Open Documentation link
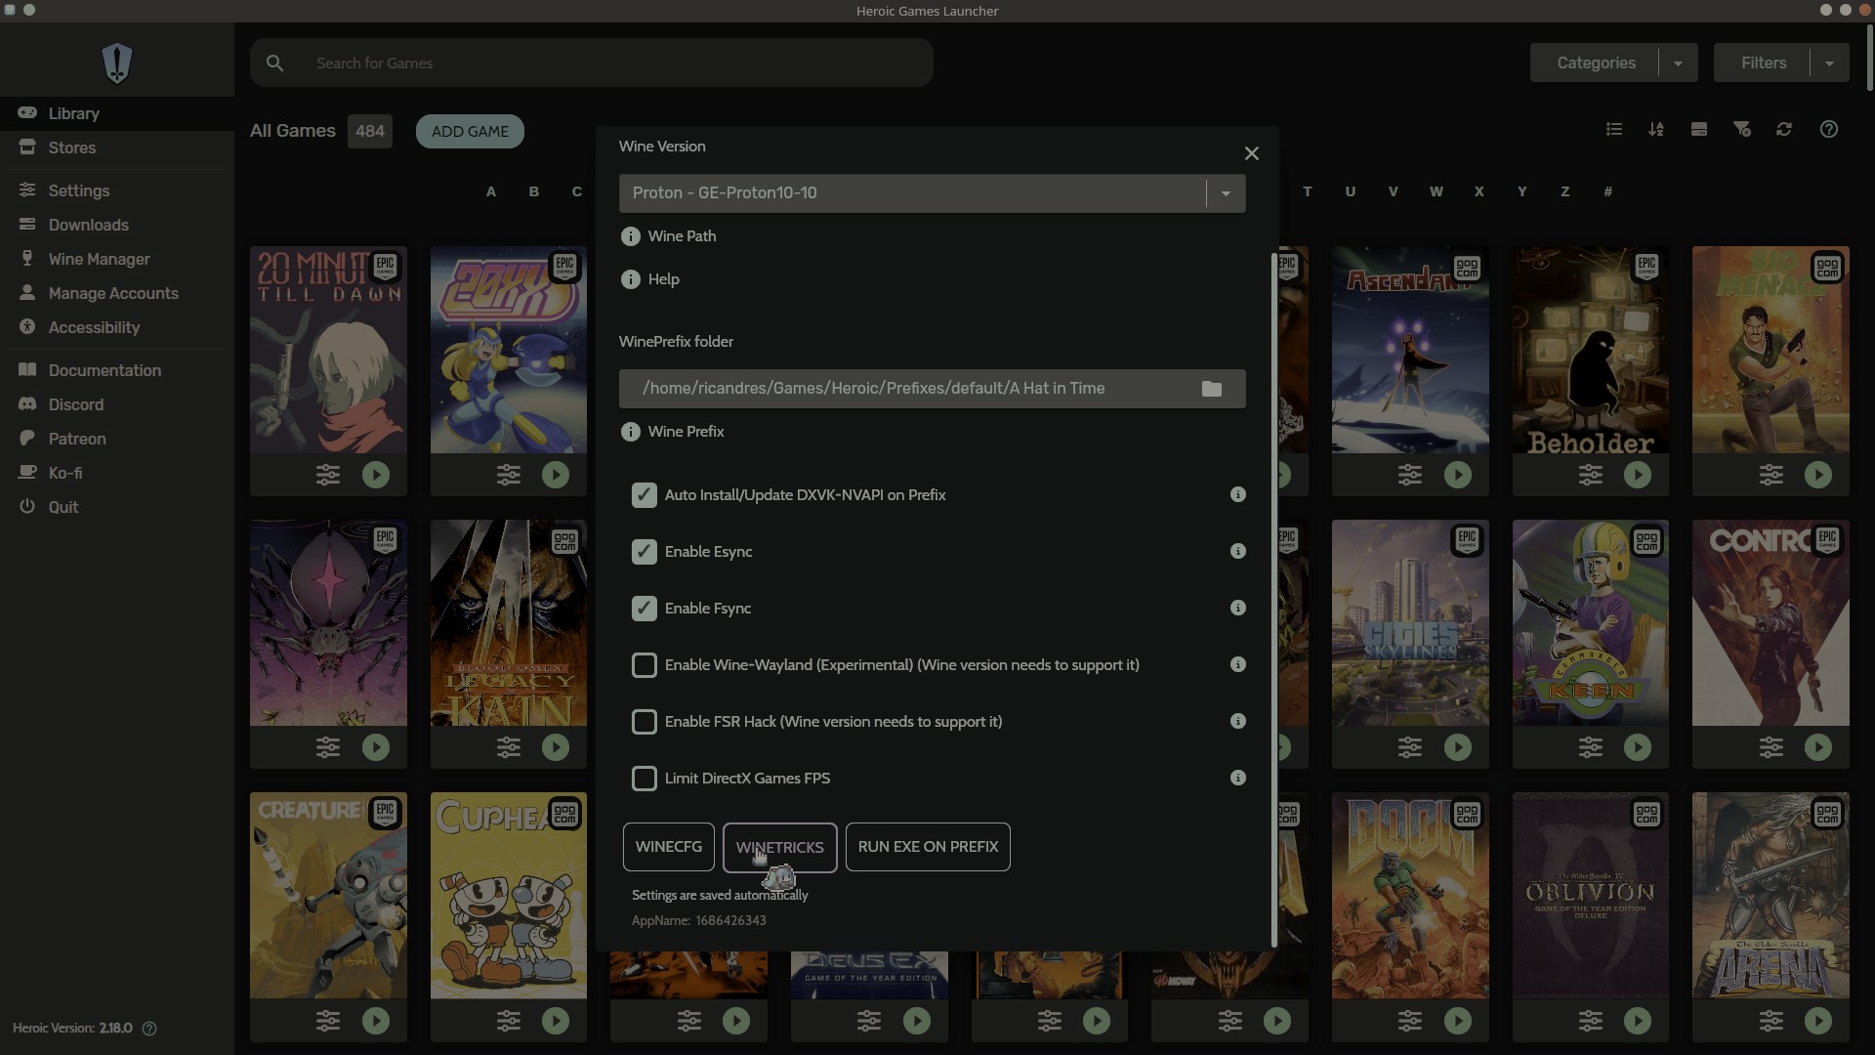Screen dimensions: 1875x1055 (x=117, y=370)
